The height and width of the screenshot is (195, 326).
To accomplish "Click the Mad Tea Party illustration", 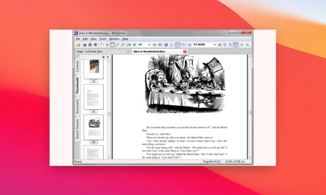I will (184, 84).
